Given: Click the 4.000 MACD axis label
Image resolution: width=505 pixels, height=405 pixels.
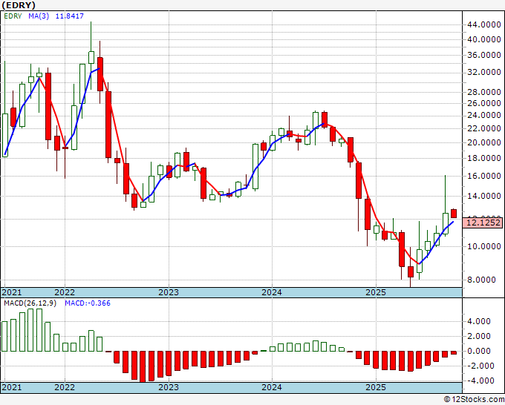Looking at the screenshot, I should click(480, 321).
